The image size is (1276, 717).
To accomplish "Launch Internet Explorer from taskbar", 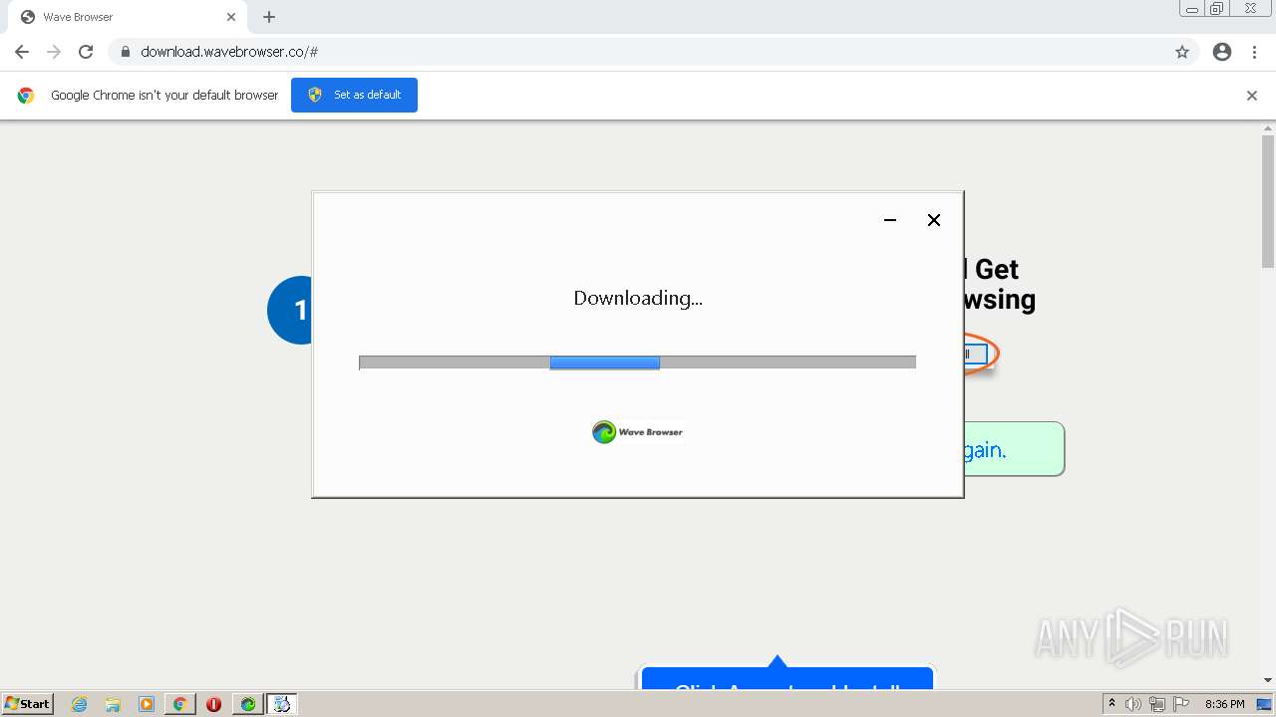I will 79,704.
